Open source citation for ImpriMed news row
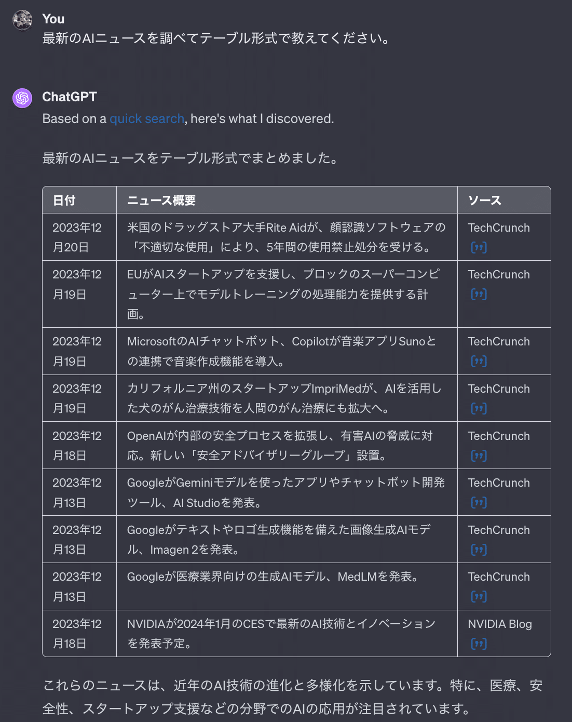 pos(479,408)
